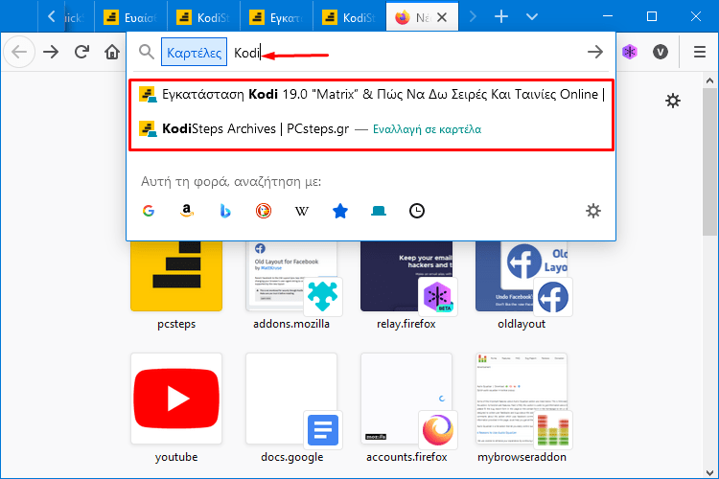Click the address bar search magnifier icon
719x479 pixels.
pos(147,52)
